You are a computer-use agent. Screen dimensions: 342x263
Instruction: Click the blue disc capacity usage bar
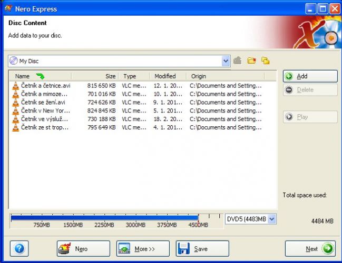(104, 218)
